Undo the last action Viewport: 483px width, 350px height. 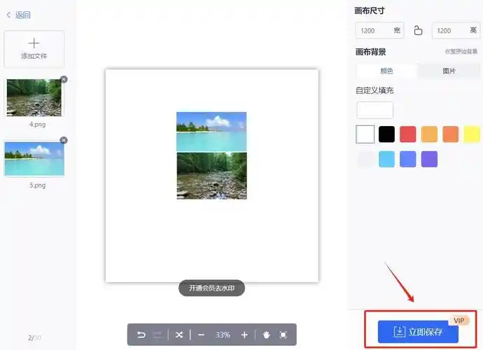point(141,335)
